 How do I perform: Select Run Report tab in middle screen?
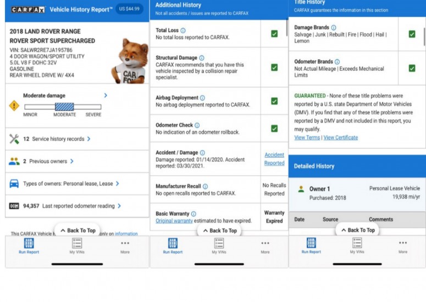(173, 246)
